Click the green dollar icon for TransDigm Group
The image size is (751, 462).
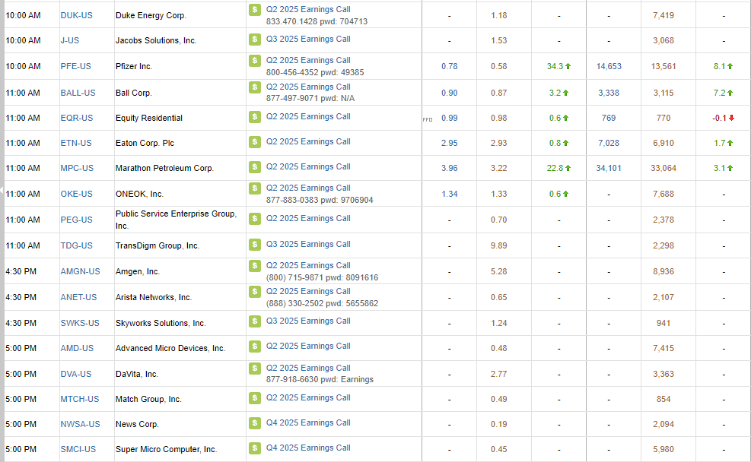255,245
